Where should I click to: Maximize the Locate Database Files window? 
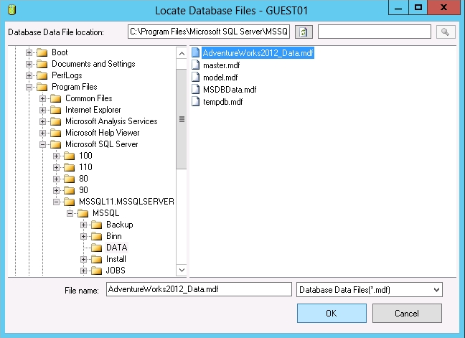[x=418, y=7]
